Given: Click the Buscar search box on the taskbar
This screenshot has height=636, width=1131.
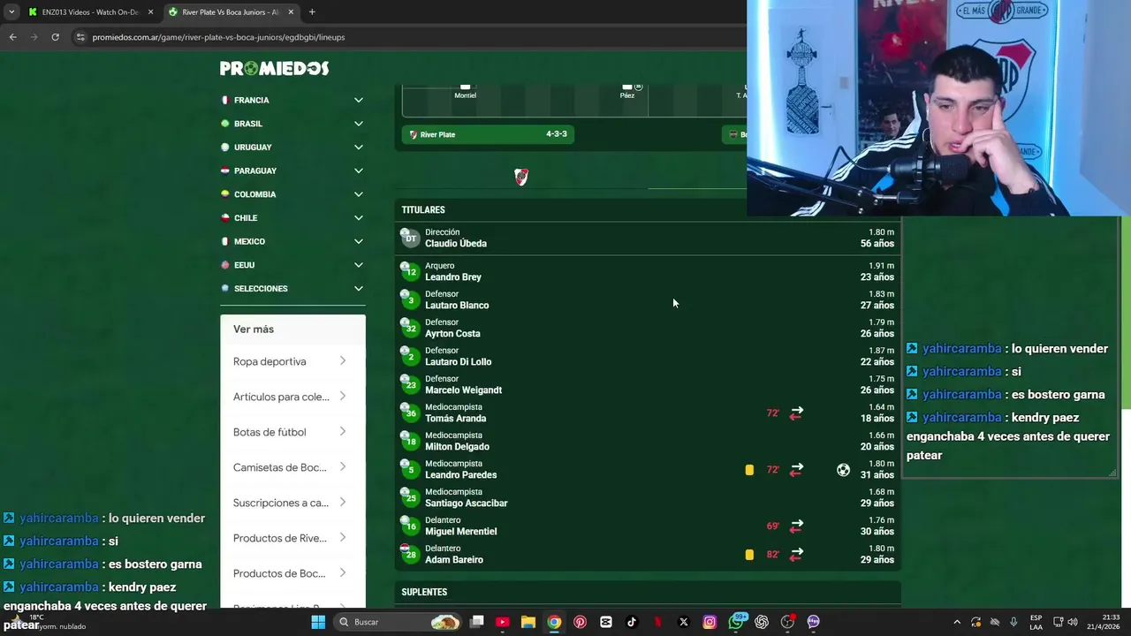Looking at the screenshot, I should click(399, 622).
